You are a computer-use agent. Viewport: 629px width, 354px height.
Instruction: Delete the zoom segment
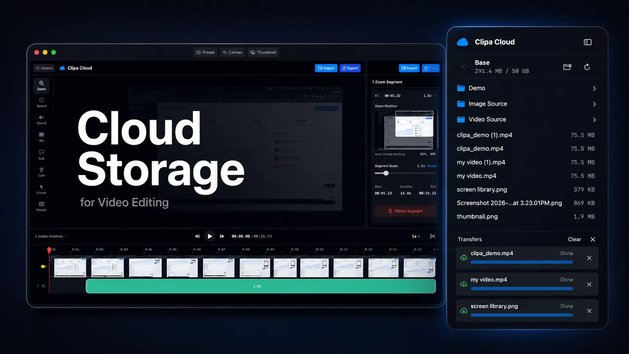pyautogui.click(x=406, y=211)
